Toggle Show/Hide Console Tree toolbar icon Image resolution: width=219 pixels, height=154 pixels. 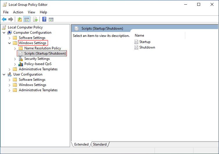[x=26, y=19]
